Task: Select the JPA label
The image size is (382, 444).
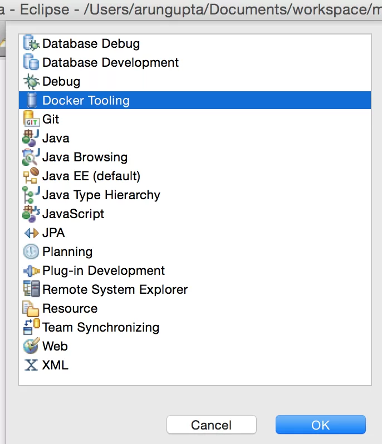Action: [53, 233]
